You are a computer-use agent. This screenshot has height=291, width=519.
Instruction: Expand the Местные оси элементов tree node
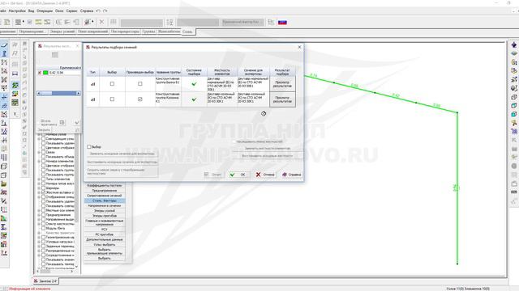(x=39, y=210)
